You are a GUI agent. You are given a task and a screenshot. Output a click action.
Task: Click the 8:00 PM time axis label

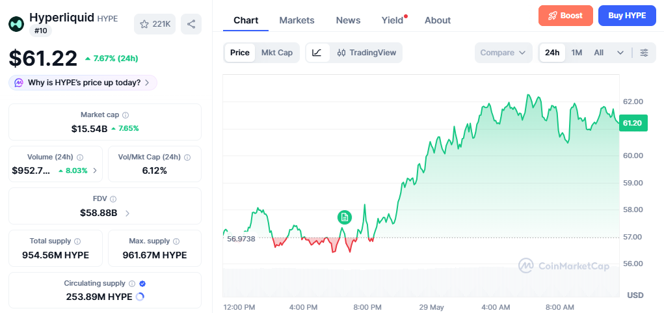click(x=367, y=307)
